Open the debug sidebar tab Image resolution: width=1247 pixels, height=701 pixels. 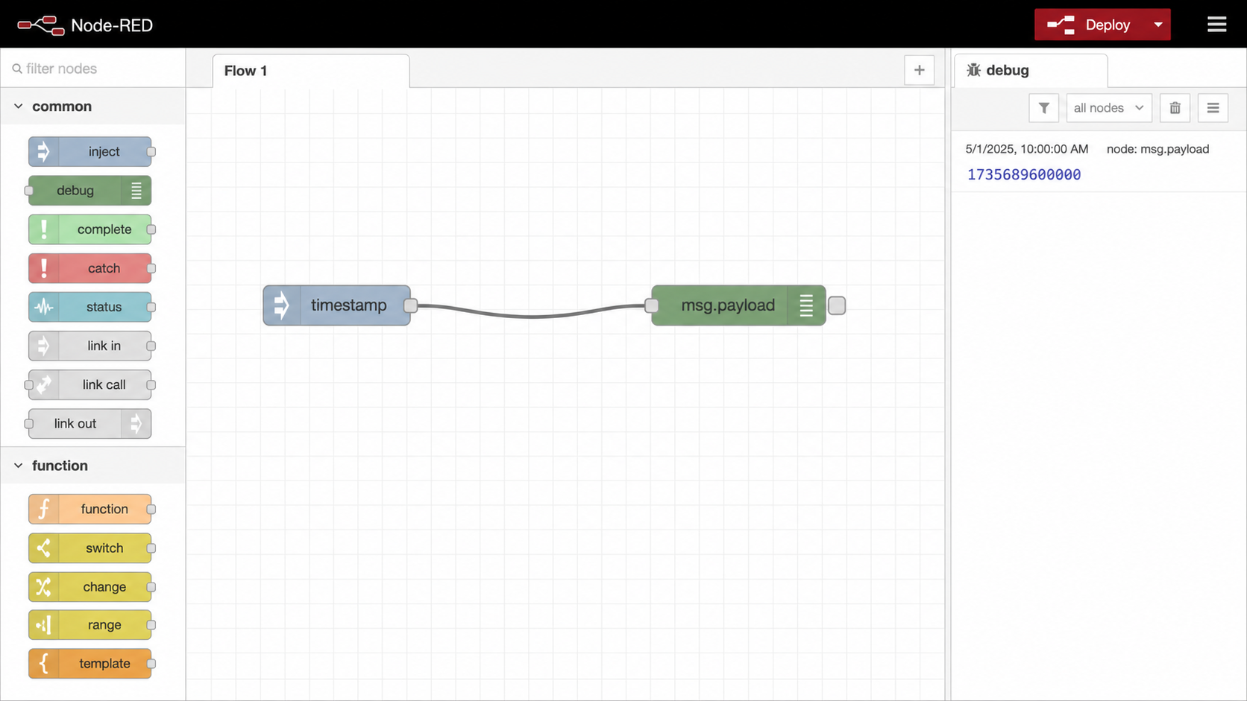(1031, 71)
